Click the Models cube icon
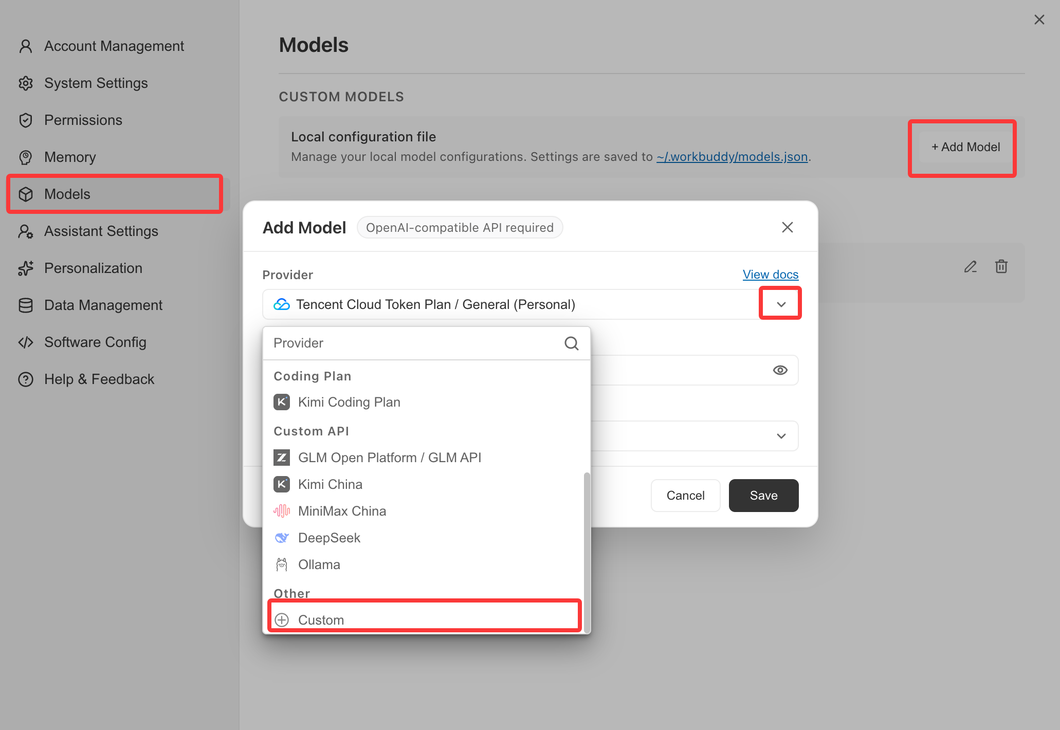1060x730 pixels. coord(26,194)
